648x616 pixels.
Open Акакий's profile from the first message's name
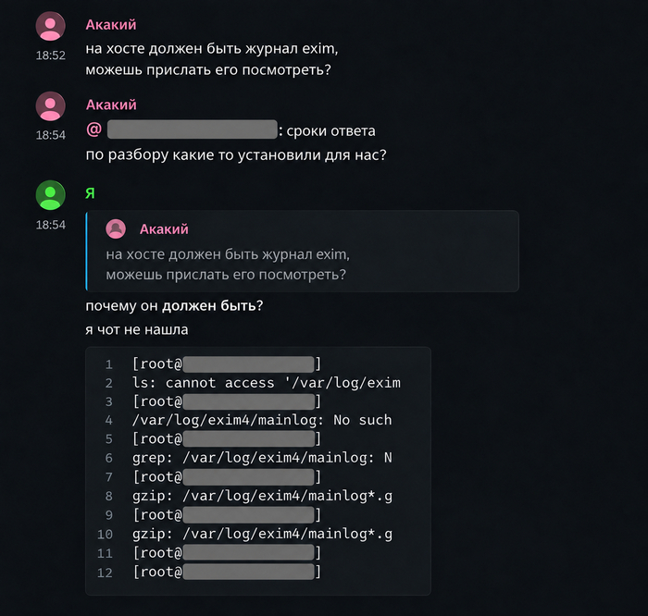pos(111,25)
